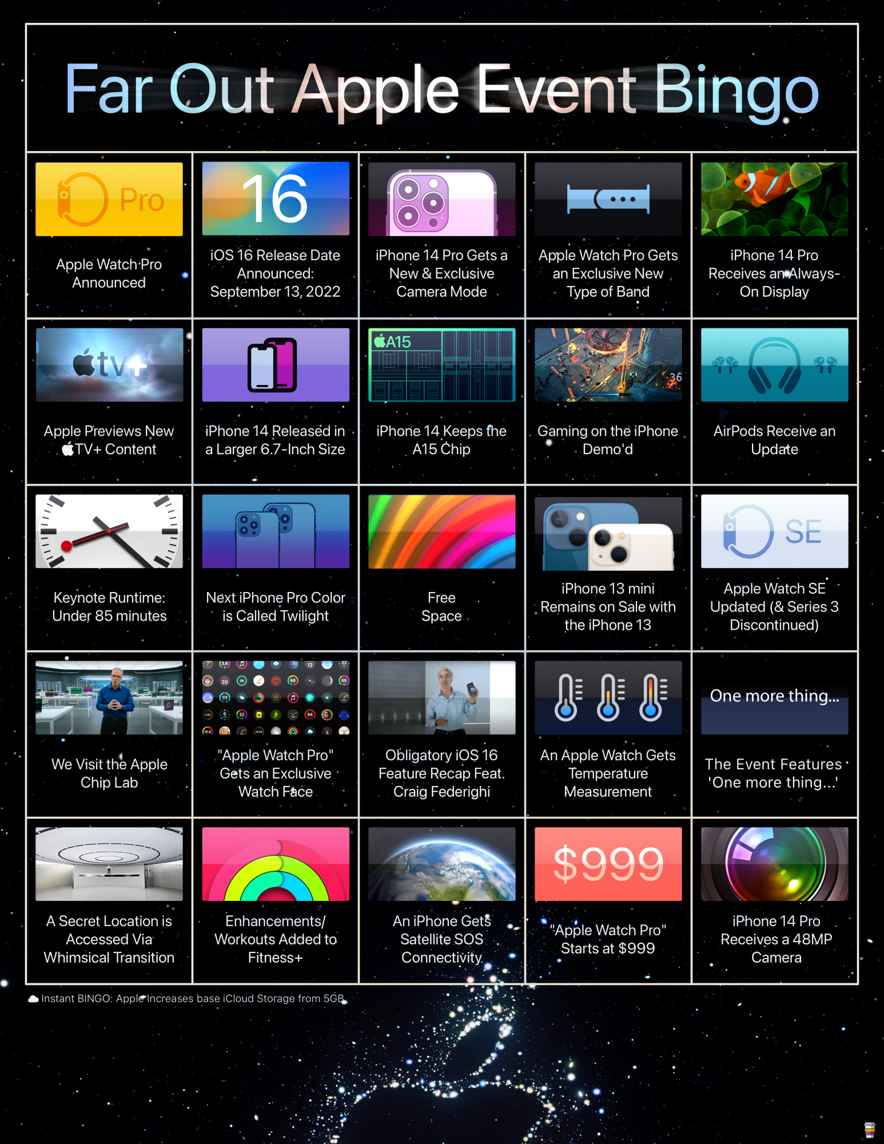Open the Earth from space image
The height and width of the screenshot is (1144, 884).
point(442,864)
